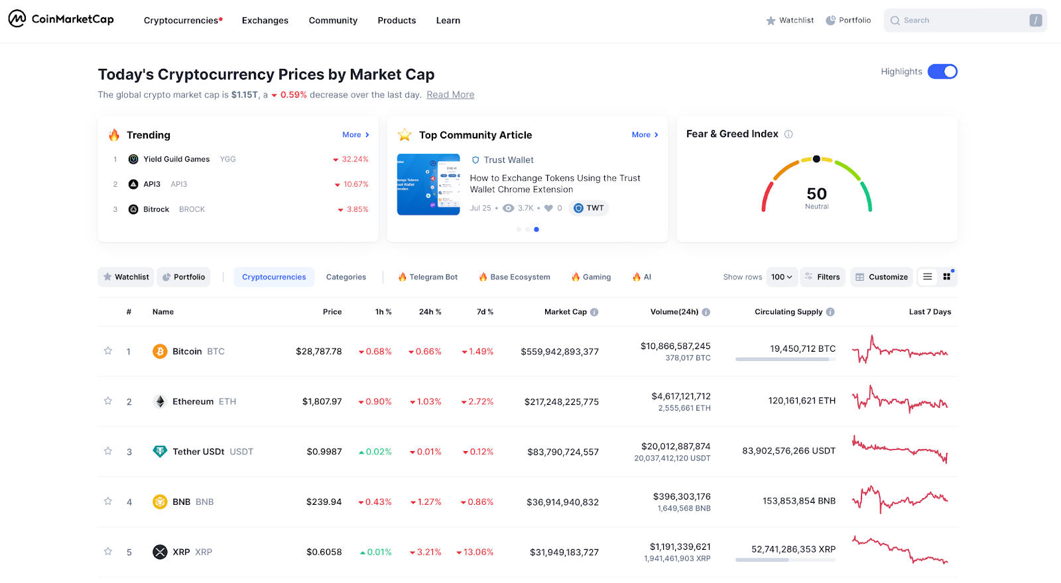Open the Products nav menu

coord(397,21)
